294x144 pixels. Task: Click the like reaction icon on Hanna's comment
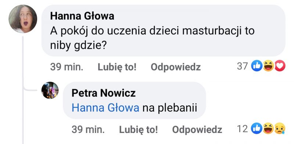tap(257, 66)
